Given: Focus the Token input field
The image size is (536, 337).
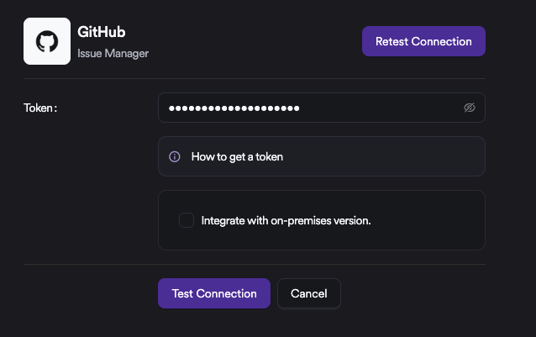Looking at the screenshot, I should (x=319, y=108).
